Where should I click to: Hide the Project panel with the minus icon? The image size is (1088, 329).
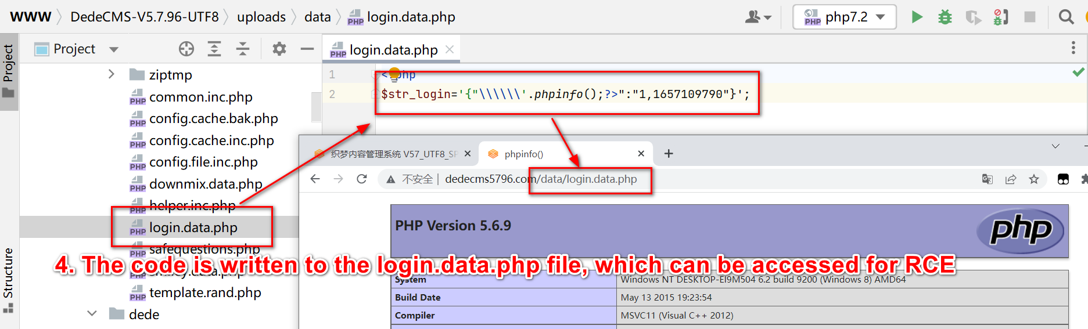pos(307,49)
